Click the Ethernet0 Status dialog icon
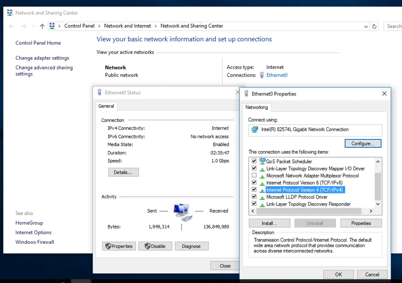The height and width of the screenshot is (283, 402). pos(99,92)
